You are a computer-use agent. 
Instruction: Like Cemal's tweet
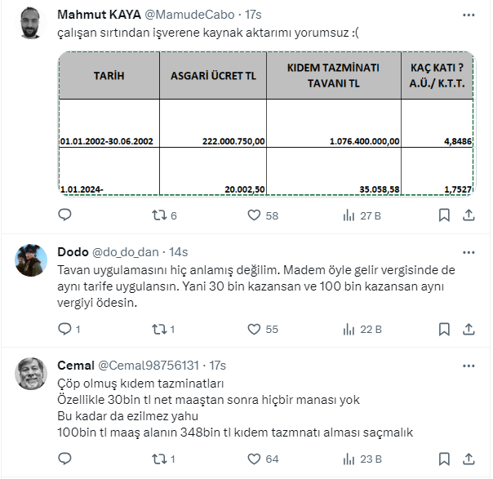tap(255, 459)
